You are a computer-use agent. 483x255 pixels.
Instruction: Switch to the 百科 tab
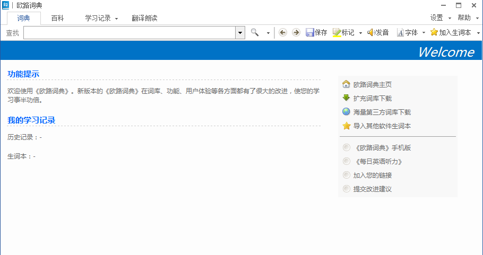[57, 18]
